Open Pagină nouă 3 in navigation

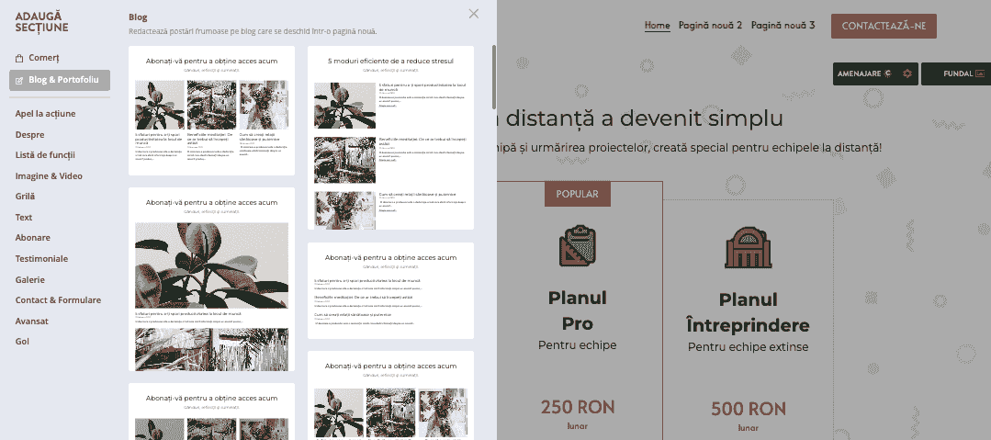pyautogui.click(x=783, y=26)
